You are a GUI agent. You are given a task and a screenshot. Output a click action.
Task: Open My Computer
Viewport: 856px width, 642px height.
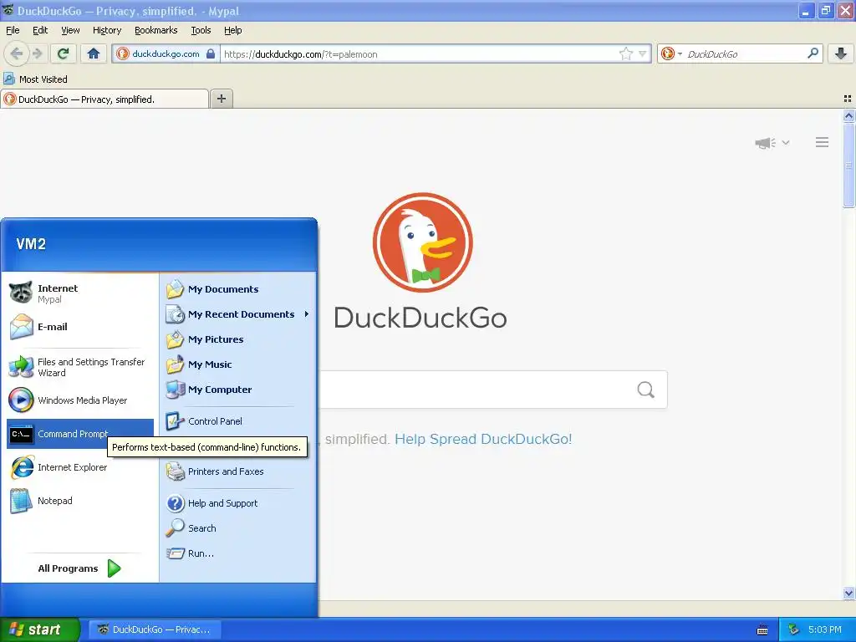coord(238,390)
